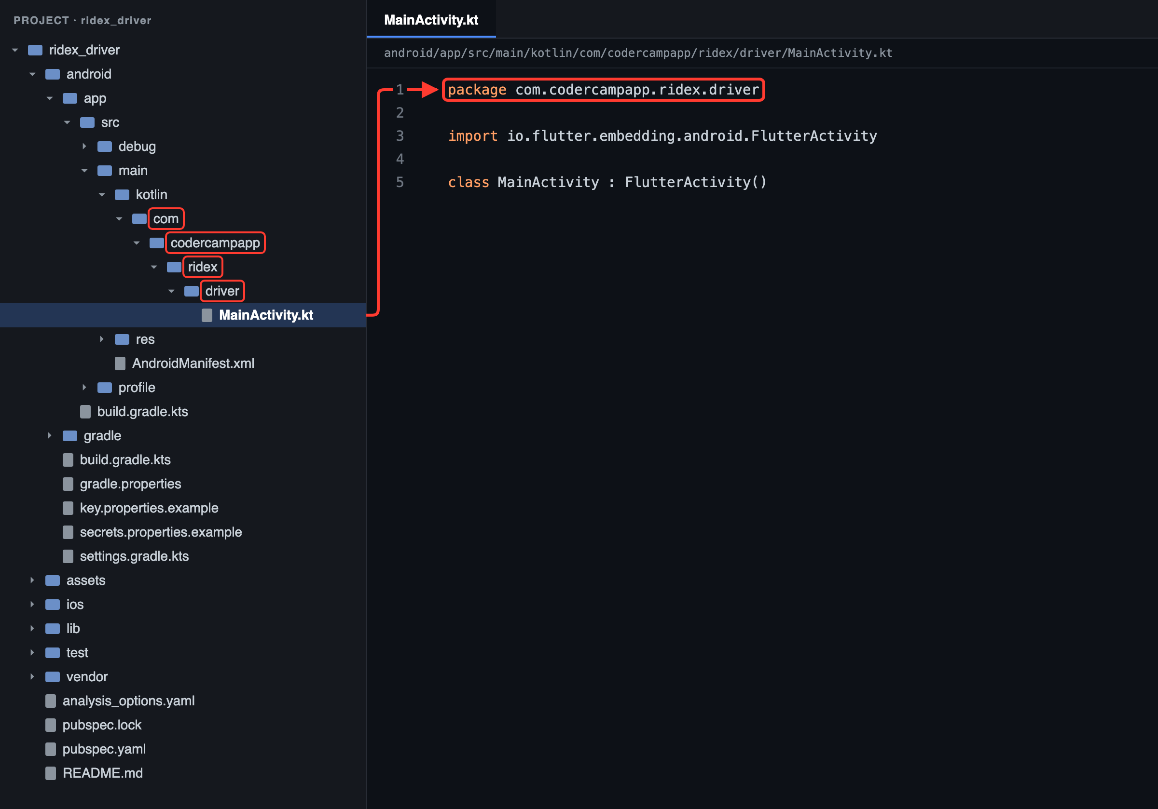Select the com folder in tree
Viewport: 1158px width, 809px height.
(166, 219)
